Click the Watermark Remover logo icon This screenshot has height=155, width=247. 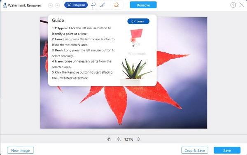(5, 5)
